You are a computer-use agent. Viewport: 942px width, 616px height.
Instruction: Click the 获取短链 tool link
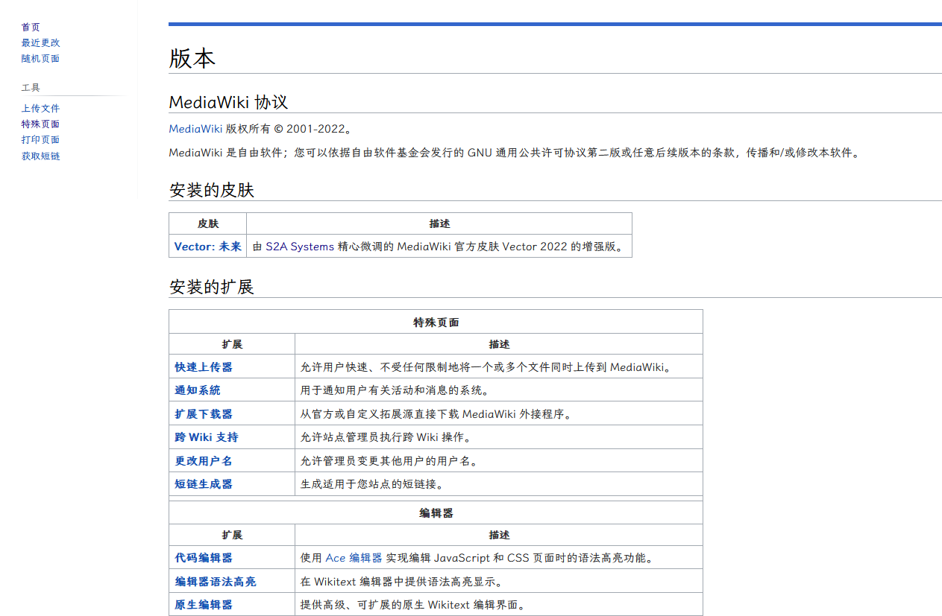[40, 156]
